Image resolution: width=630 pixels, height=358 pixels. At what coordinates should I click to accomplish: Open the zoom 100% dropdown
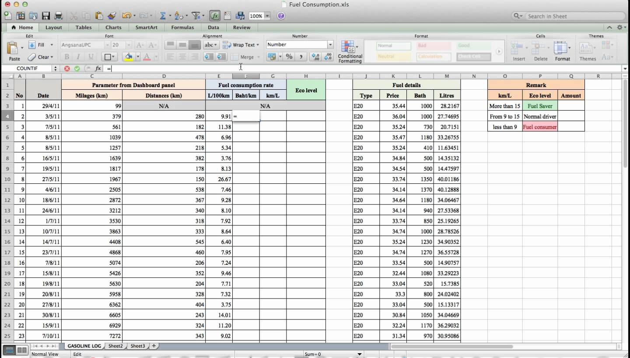[267, 16]
